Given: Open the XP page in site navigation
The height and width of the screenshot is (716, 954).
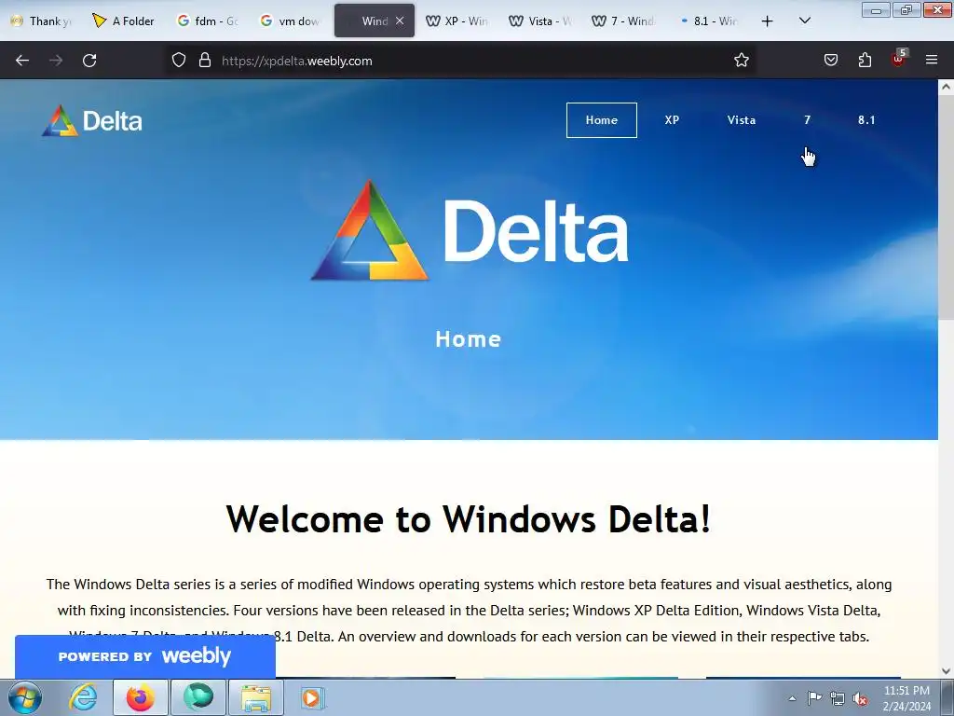Looking at the screenshot, I should click(x=672, y=120).
